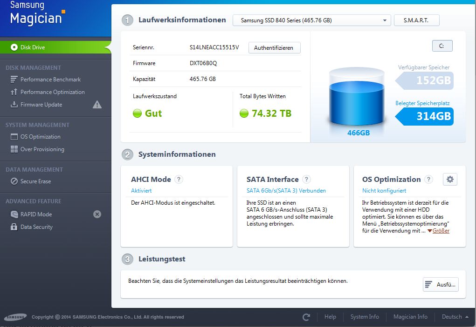Click the blue drive cylinder graphic
The width and height of the screenshot is (476, 327).
(357, 97)
